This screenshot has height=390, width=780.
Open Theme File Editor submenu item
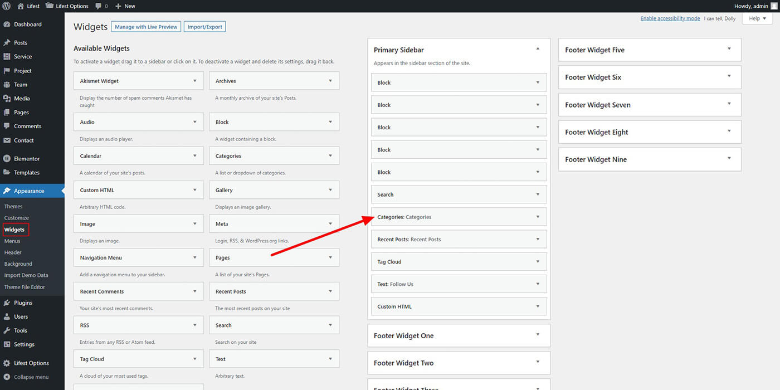coord(25,287)
